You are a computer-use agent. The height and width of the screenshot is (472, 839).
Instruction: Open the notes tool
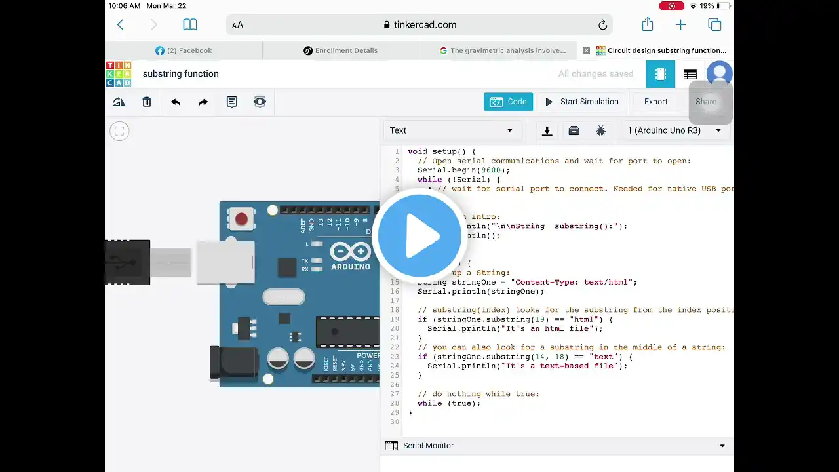[x=231, y=102]
